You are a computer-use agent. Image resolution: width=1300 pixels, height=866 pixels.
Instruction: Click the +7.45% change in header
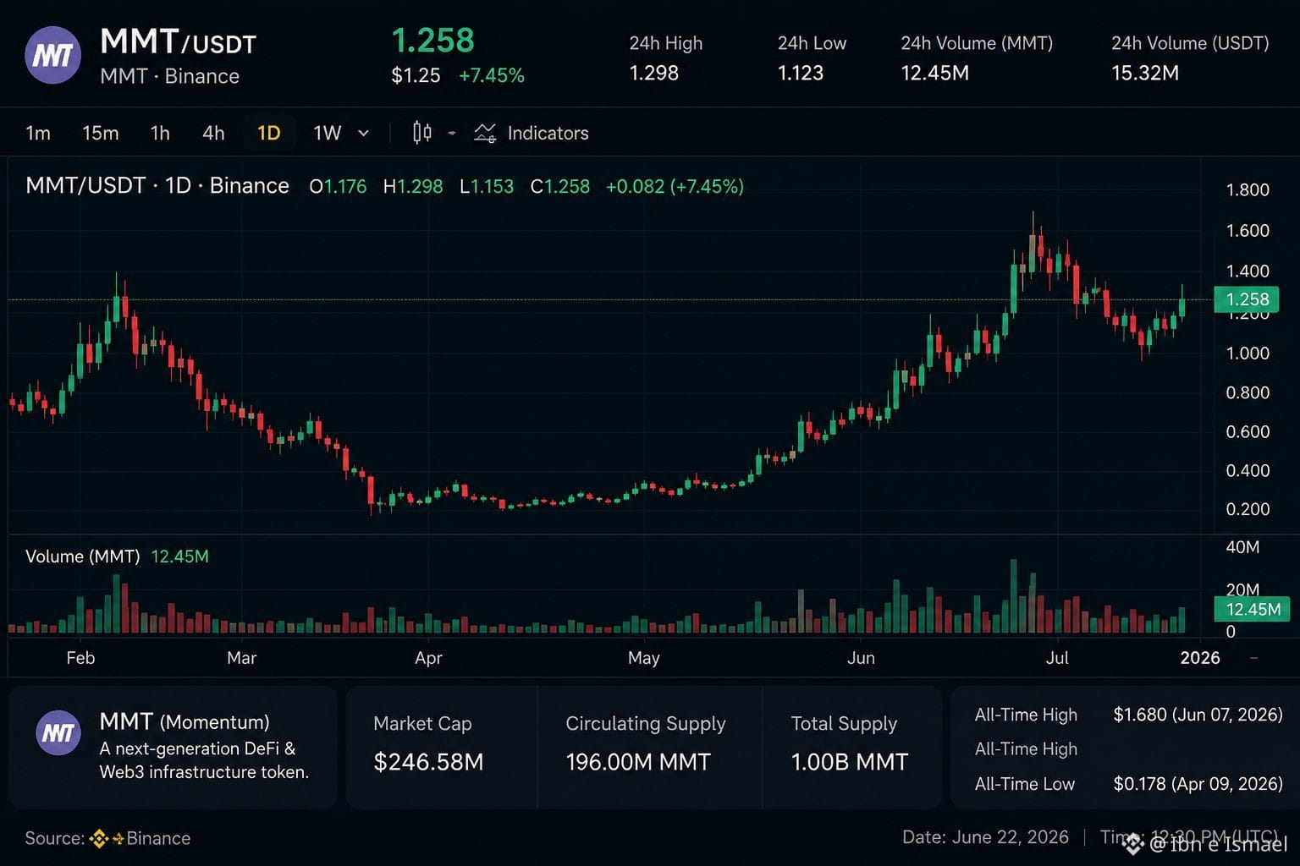(x=492, y=75)
